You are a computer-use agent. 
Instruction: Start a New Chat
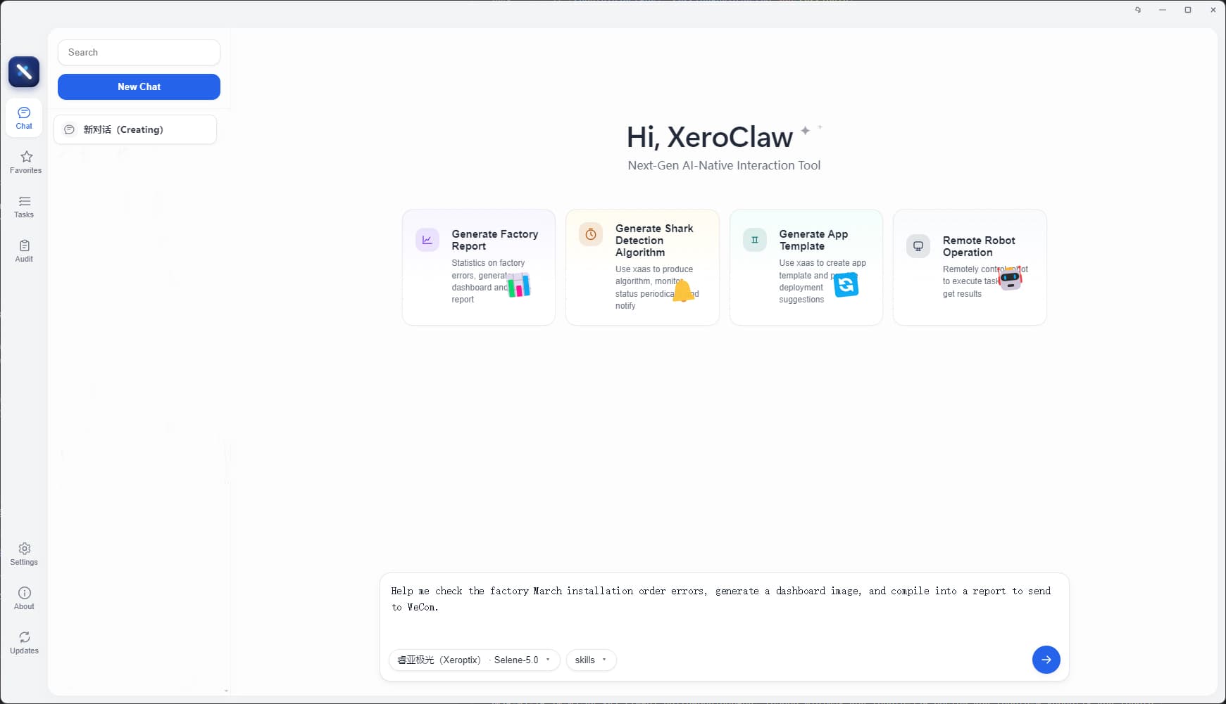coord(139,87)
